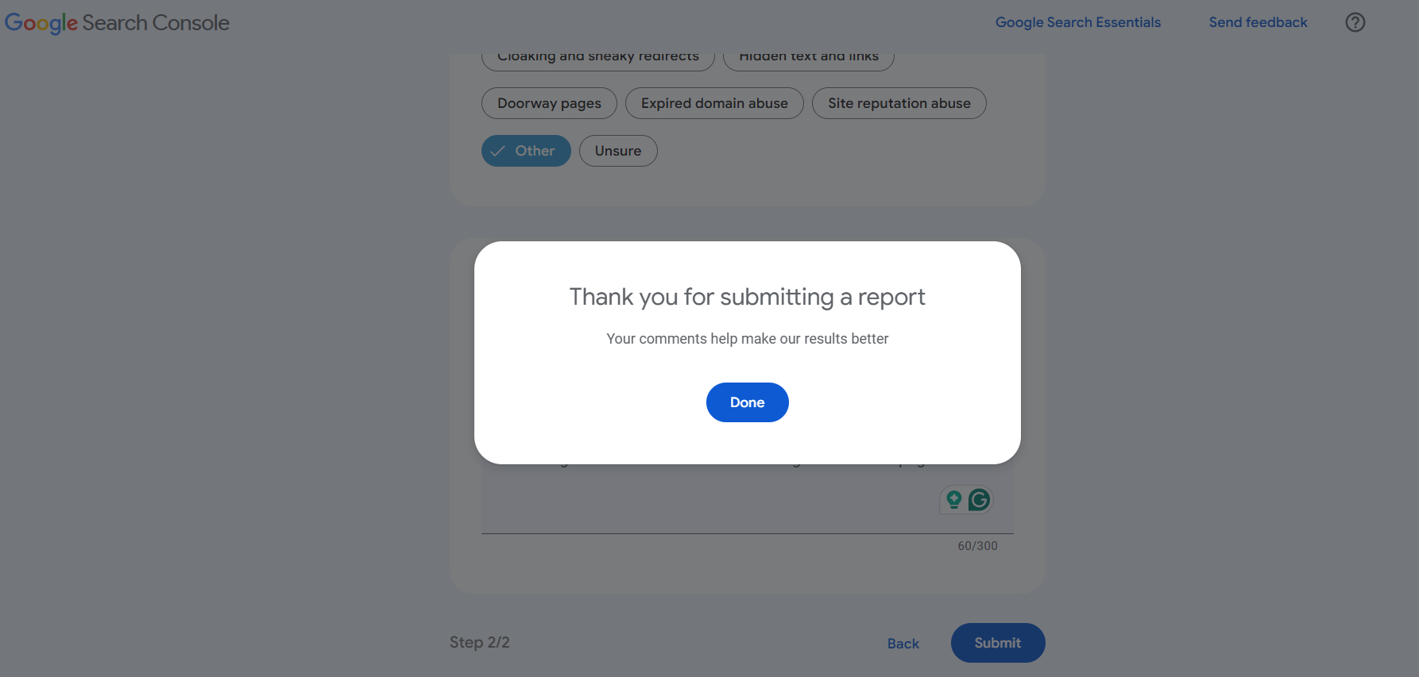Image resolution: width=1419 pixels, height=677 pixels.
Task: Select Hidden text and links chip
Action: pyautogui.click(x=809, y=57)
